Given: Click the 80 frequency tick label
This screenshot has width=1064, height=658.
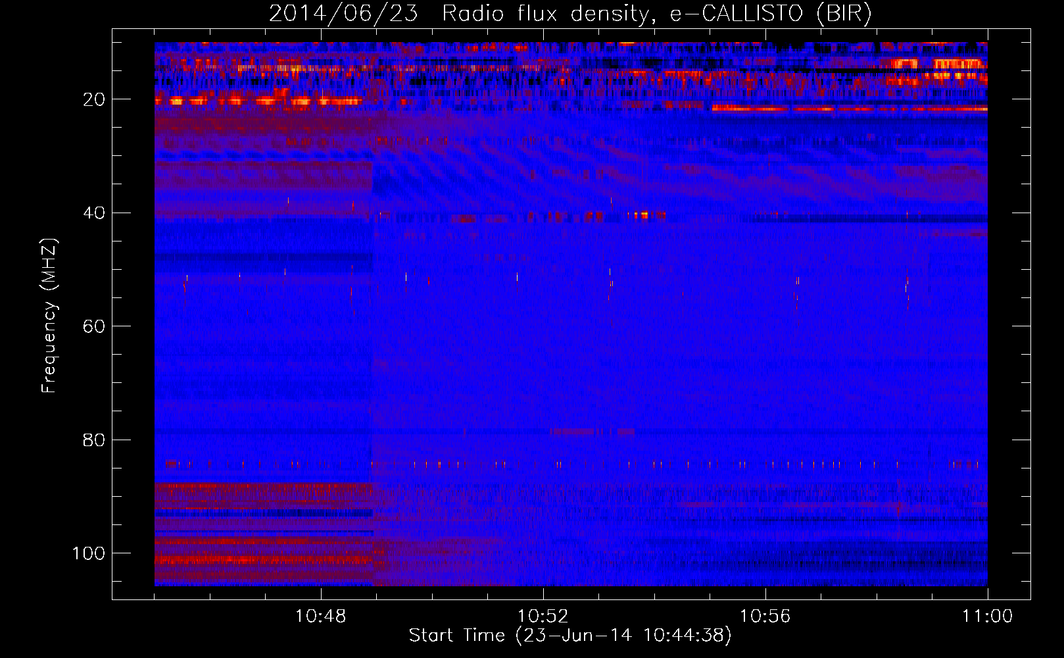Looking at the screenshot, I should 94,440.
